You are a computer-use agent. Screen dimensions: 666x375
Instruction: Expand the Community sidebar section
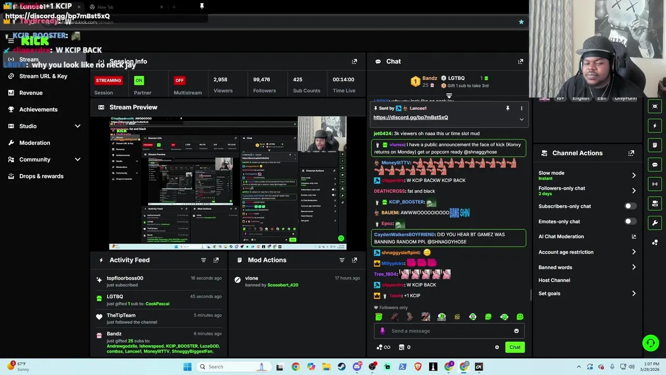[x=78, y=159]
